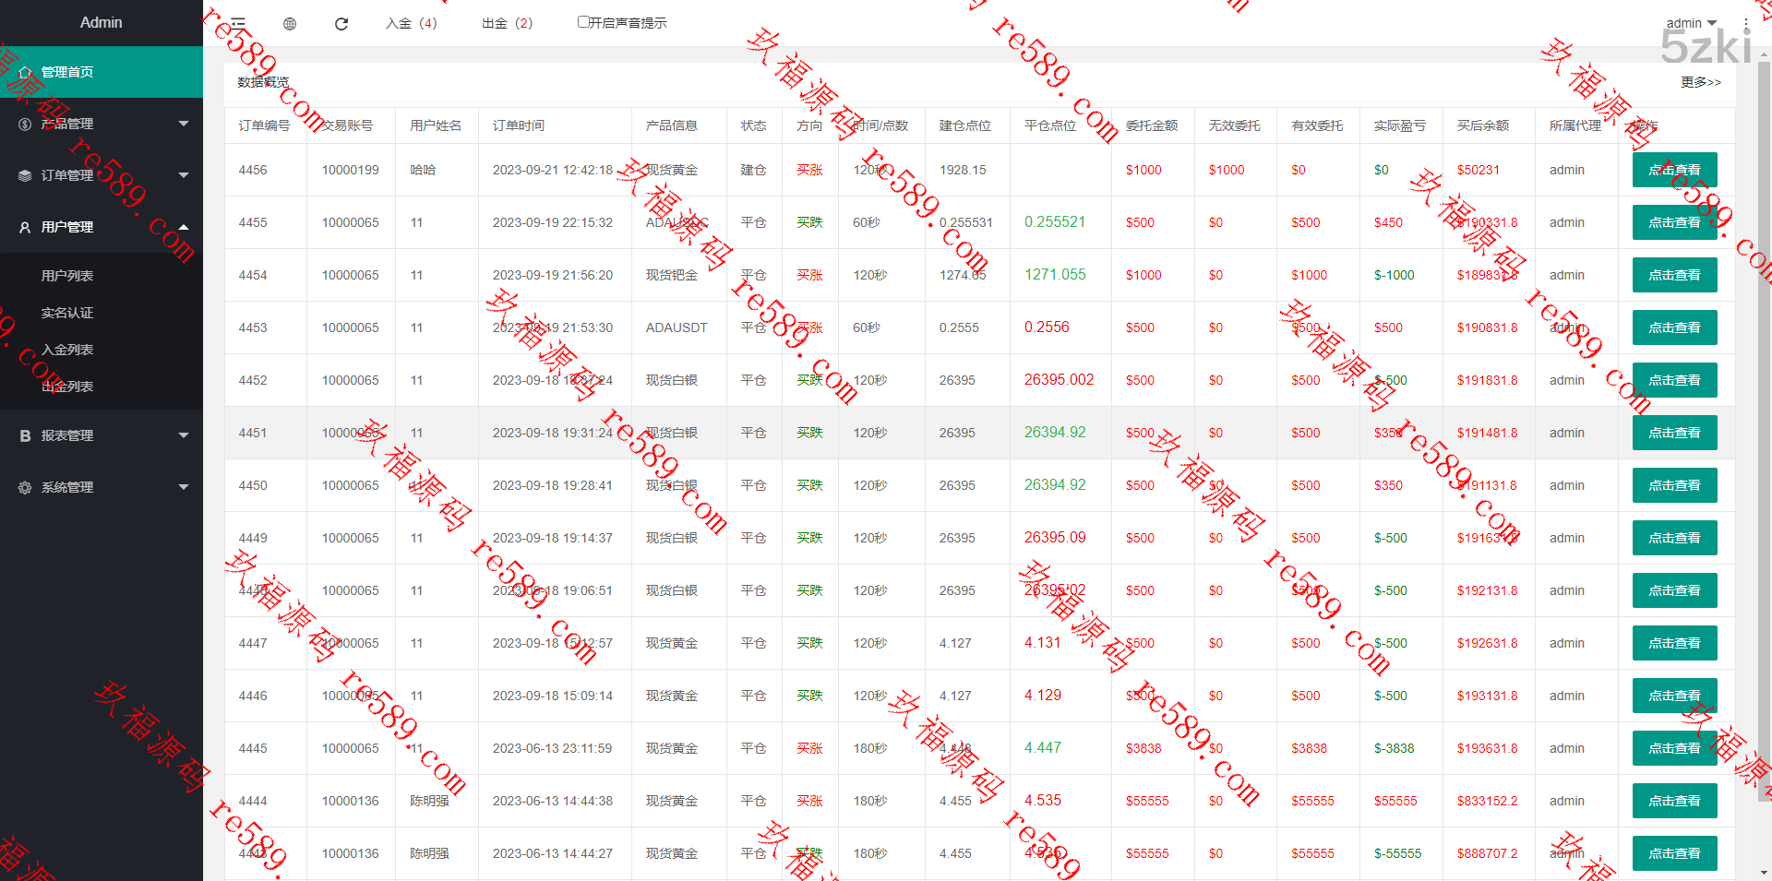Enable the 开启声音提示 checkbox
Viewport: 1772px width, 881px height.
point(583,22)
